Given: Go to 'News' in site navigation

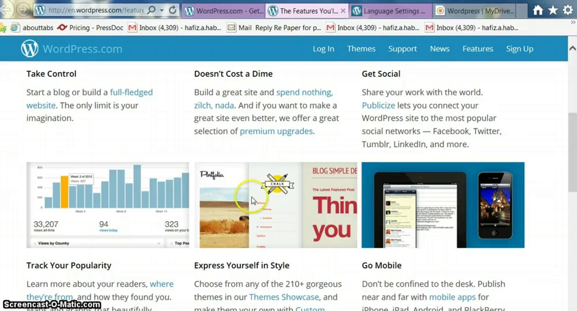Looking at the screenshot, I should tap(439, 49).
